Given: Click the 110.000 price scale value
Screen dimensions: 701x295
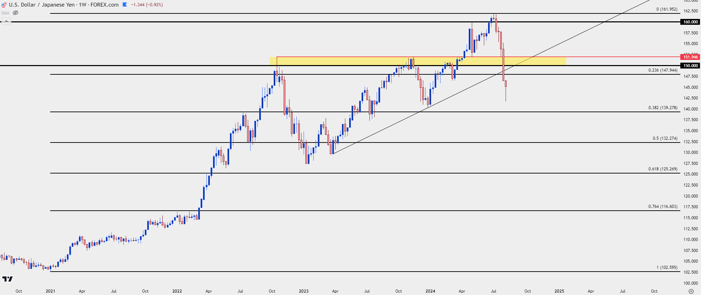Looking at the screenshot, I should [691, 240].
